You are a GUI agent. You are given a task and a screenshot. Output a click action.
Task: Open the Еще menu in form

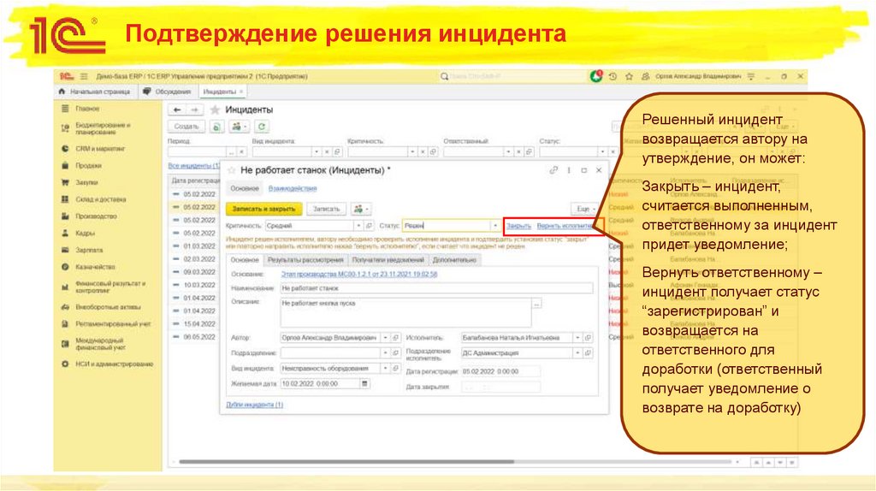[585, 209]
